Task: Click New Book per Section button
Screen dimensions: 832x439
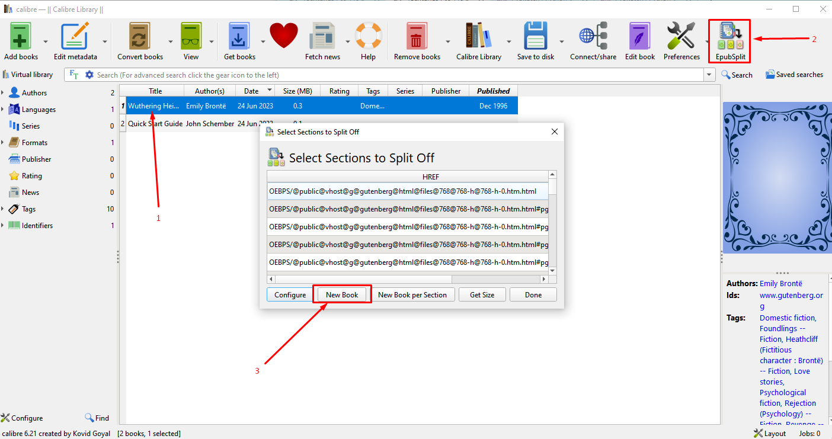Action: [412, 295]
